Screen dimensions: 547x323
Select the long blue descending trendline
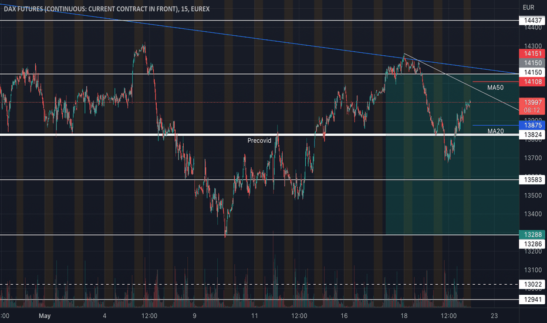(259, 39)
